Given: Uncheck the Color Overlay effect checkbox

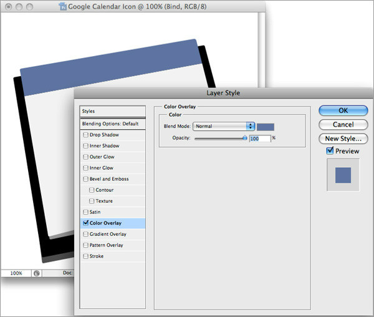Looking at the screenshot, I should [85, 223].
